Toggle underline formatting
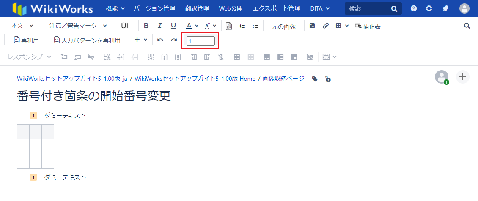 [x=173, y=26]
